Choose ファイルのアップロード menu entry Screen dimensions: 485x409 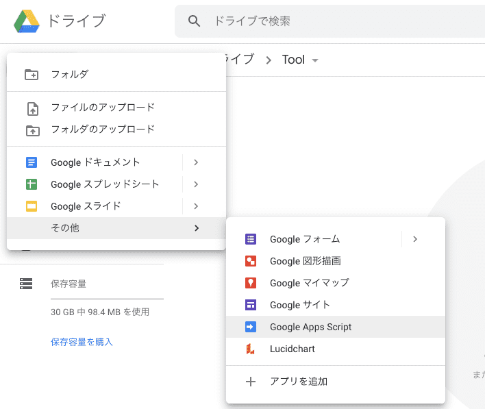click(116, 108)
